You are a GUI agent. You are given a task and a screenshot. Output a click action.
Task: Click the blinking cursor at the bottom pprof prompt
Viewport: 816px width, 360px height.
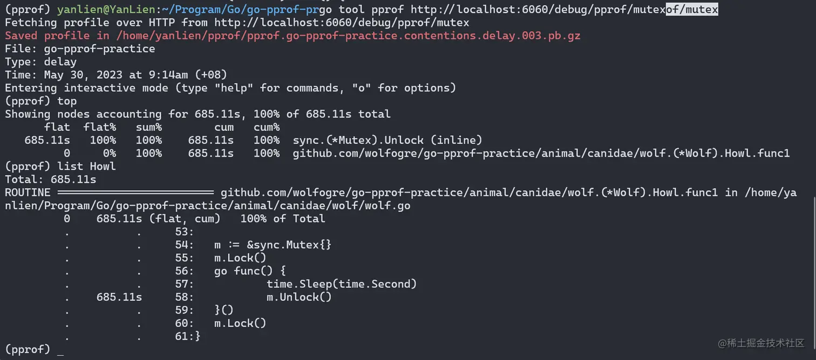pos(60,350)
